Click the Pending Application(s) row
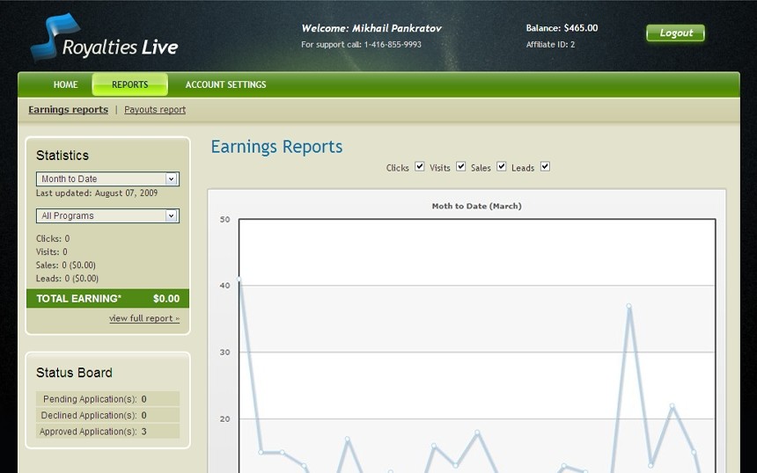757x473 pixels. tap(107, 399)
